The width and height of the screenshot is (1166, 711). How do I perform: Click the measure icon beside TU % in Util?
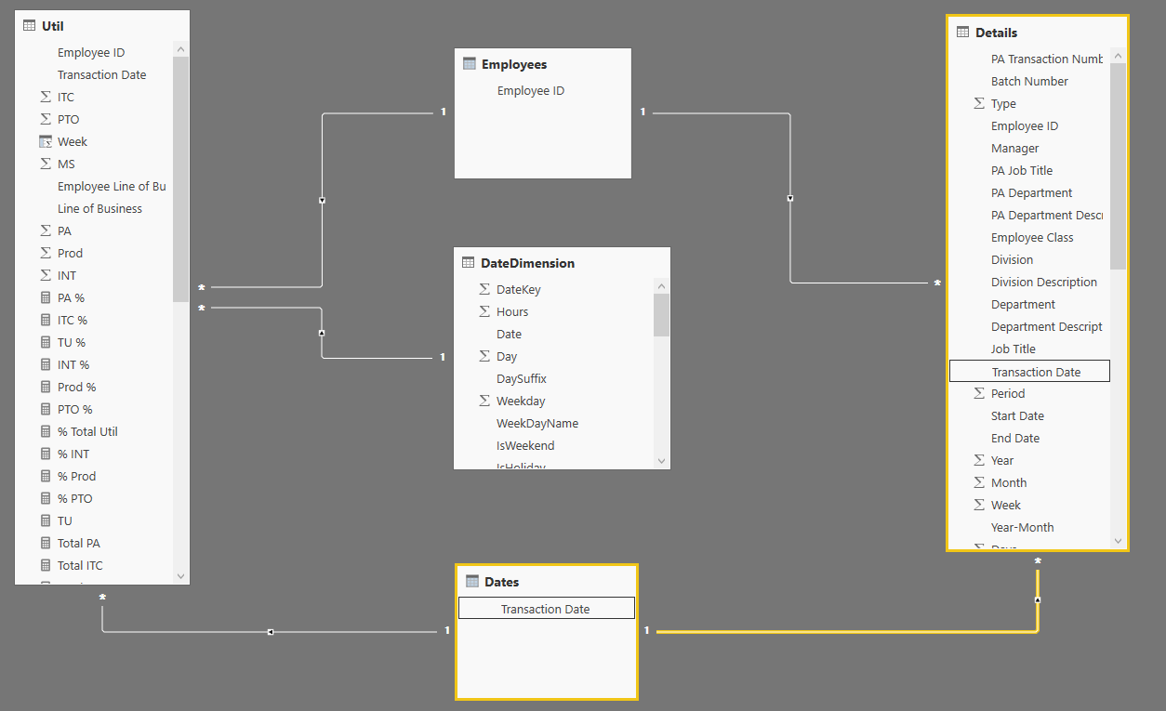[46, 342]
